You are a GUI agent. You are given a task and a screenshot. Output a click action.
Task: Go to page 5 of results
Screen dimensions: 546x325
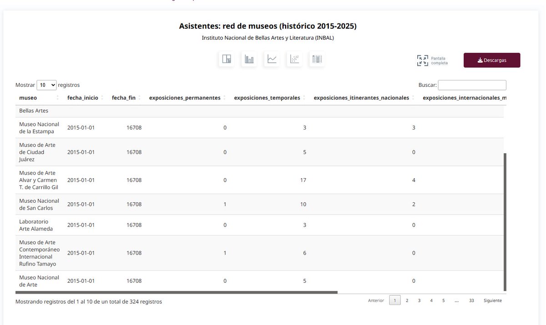tap(443, 300)
